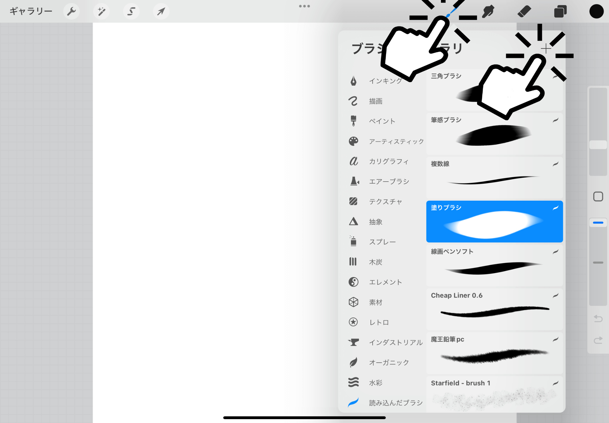Open the Adjustments magic wand menu
This screenshot has height=423, width=609.
click(101, 11)
